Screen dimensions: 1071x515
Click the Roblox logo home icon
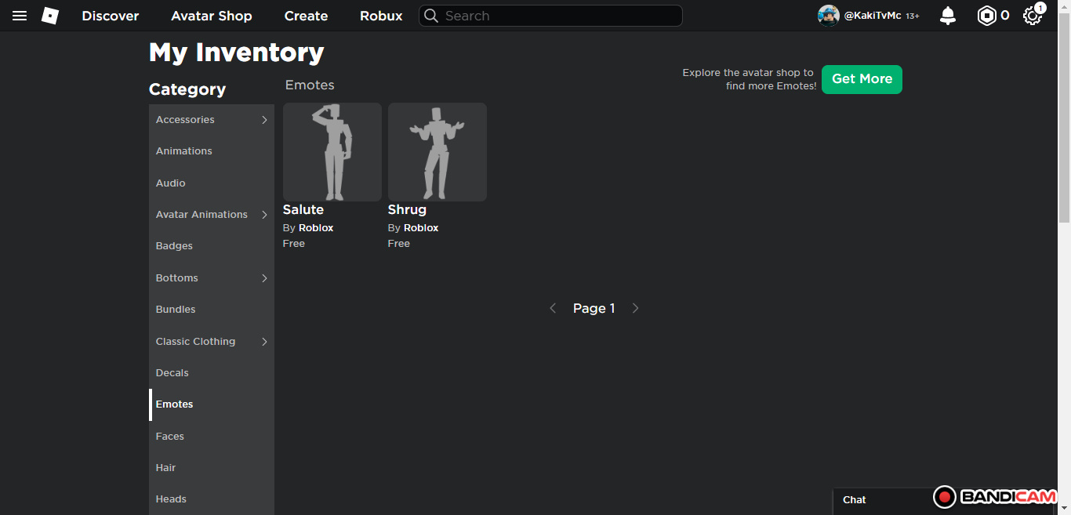pyautogui.click(x=50, y=16)
